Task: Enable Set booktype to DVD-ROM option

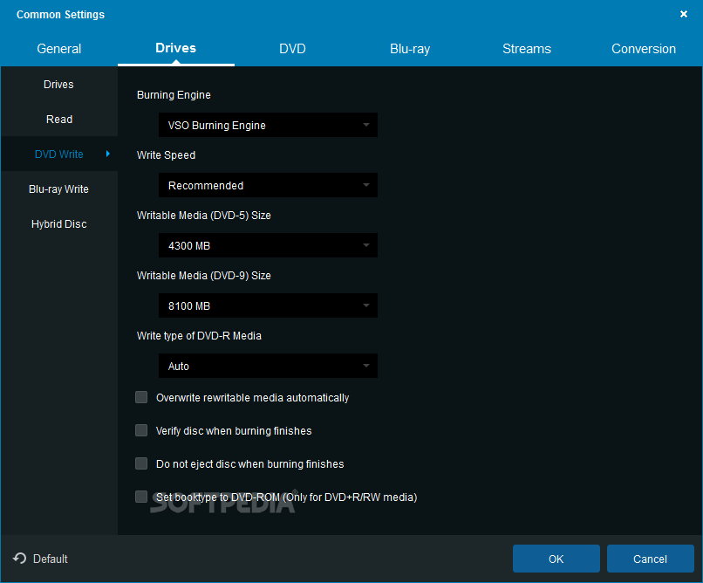Action: pyautogui.click(x=141, y=497)
